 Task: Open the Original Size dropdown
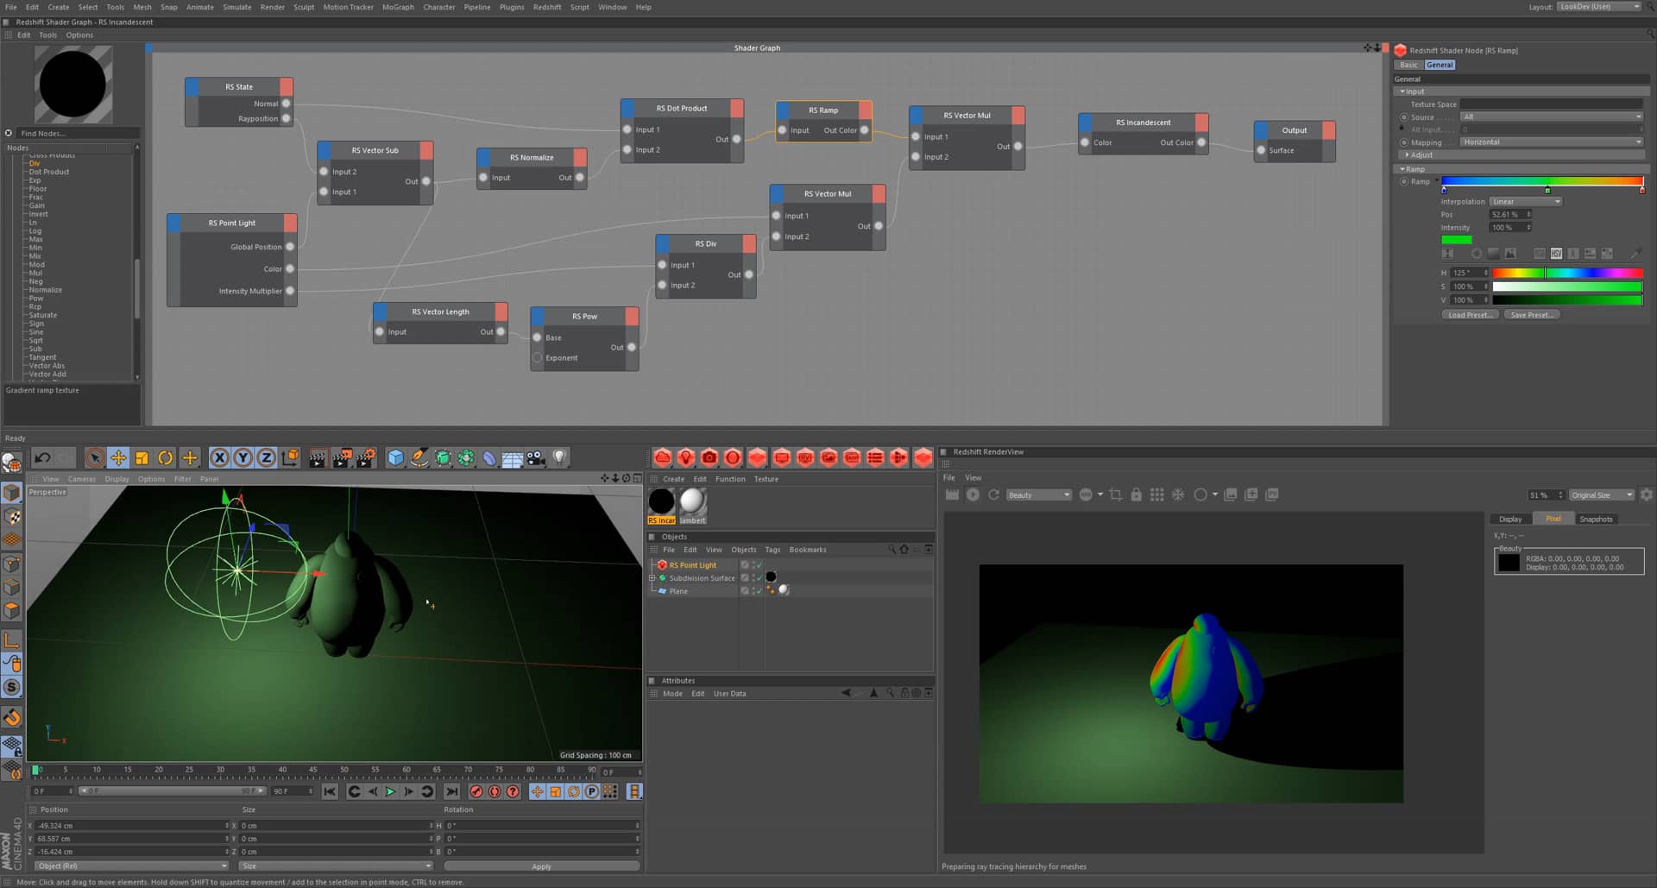click(1601, 494)
